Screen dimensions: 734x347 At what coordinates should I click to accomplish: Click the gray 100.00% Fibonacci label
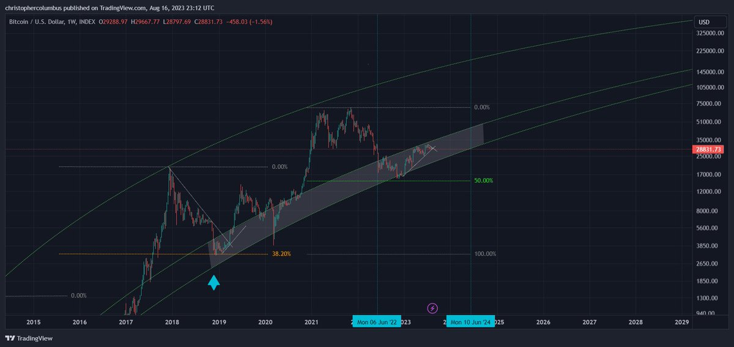click(x=485, y=253)
